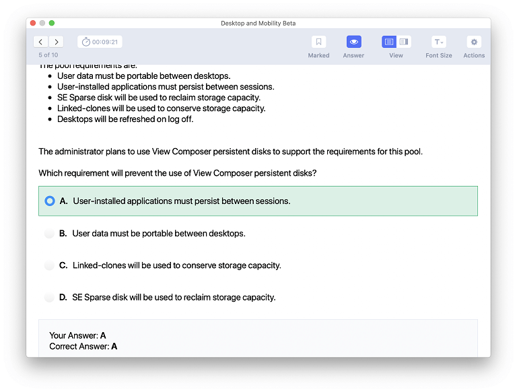Go to the previous question arrow
Image resolution: width=517 pixels, height=392 pixels.
(x=40, y=42)
